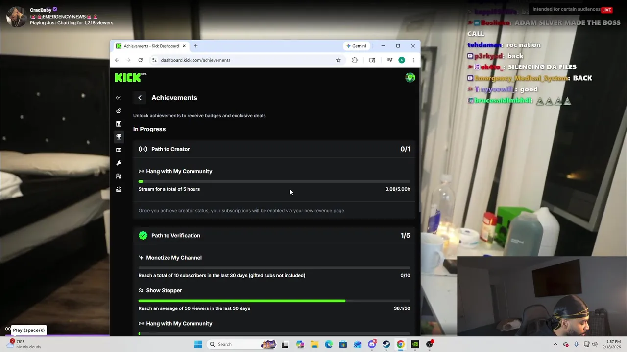The image size is (627, 352).
Task: Click username Emergency_Medical_System in chat
Action: [x=522, y=78]
